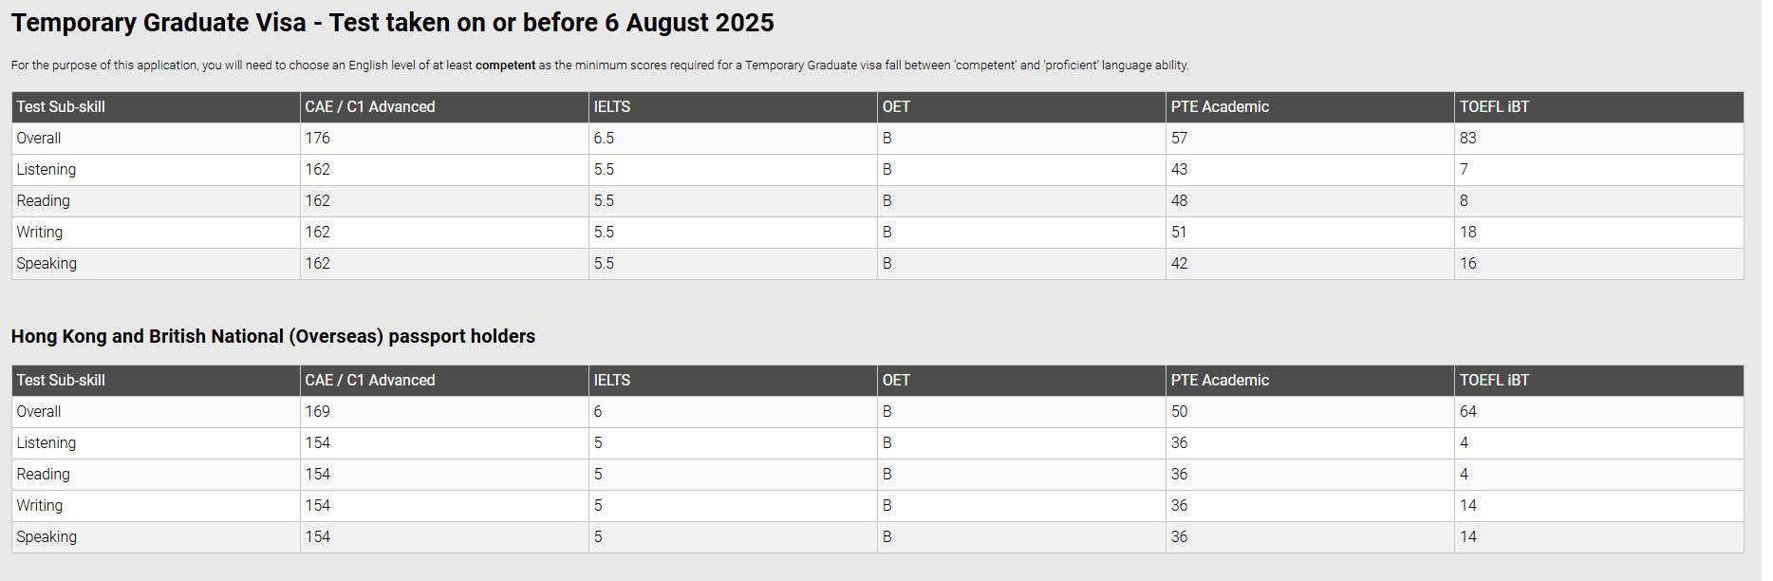This screenshot has height=581, width=1773.
Task: Click the PTE Academic speaking score 42
Action: 1179,264
